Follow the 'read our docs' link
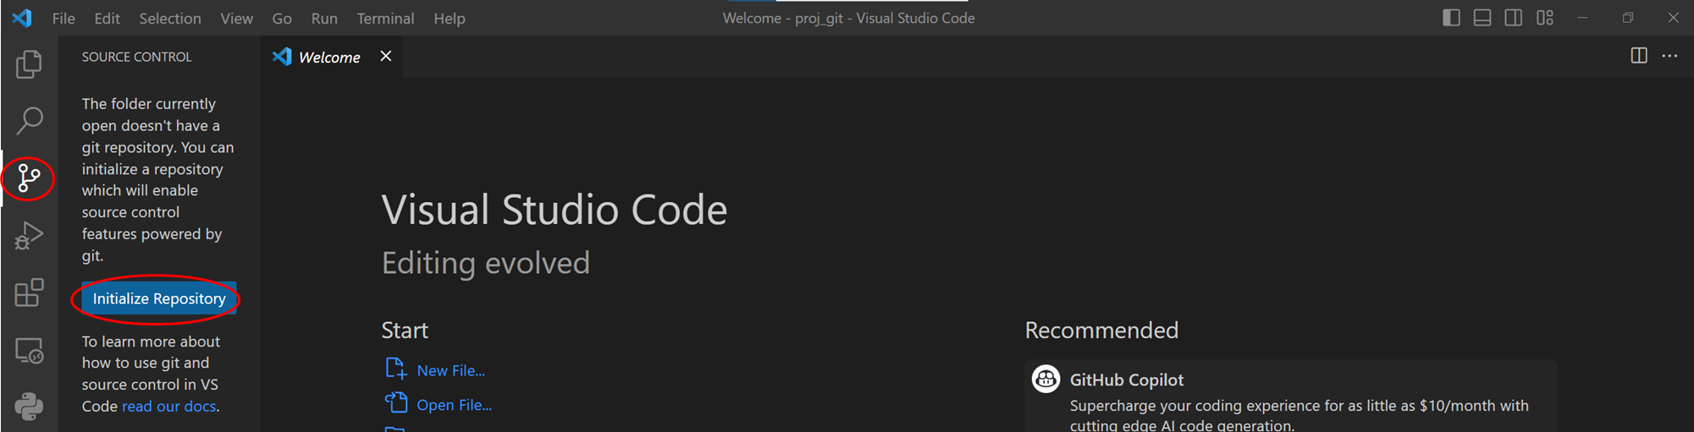This screenshot has width=1694, height=432. pyautogui.click(x=169, y=407)
